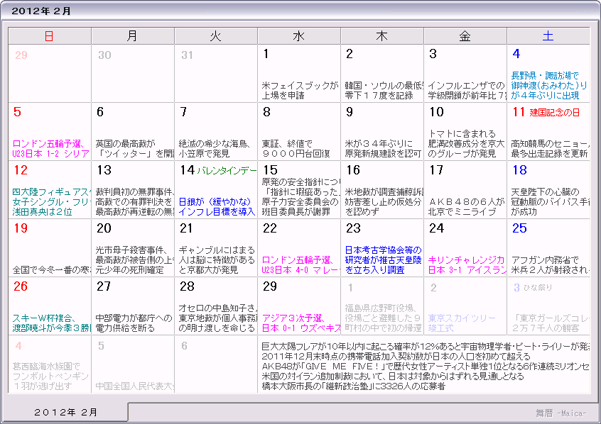Screen dimensions: 601x424
Task: Select February 5 with U23日本 1-2 シリア
Action: (50, 132)
